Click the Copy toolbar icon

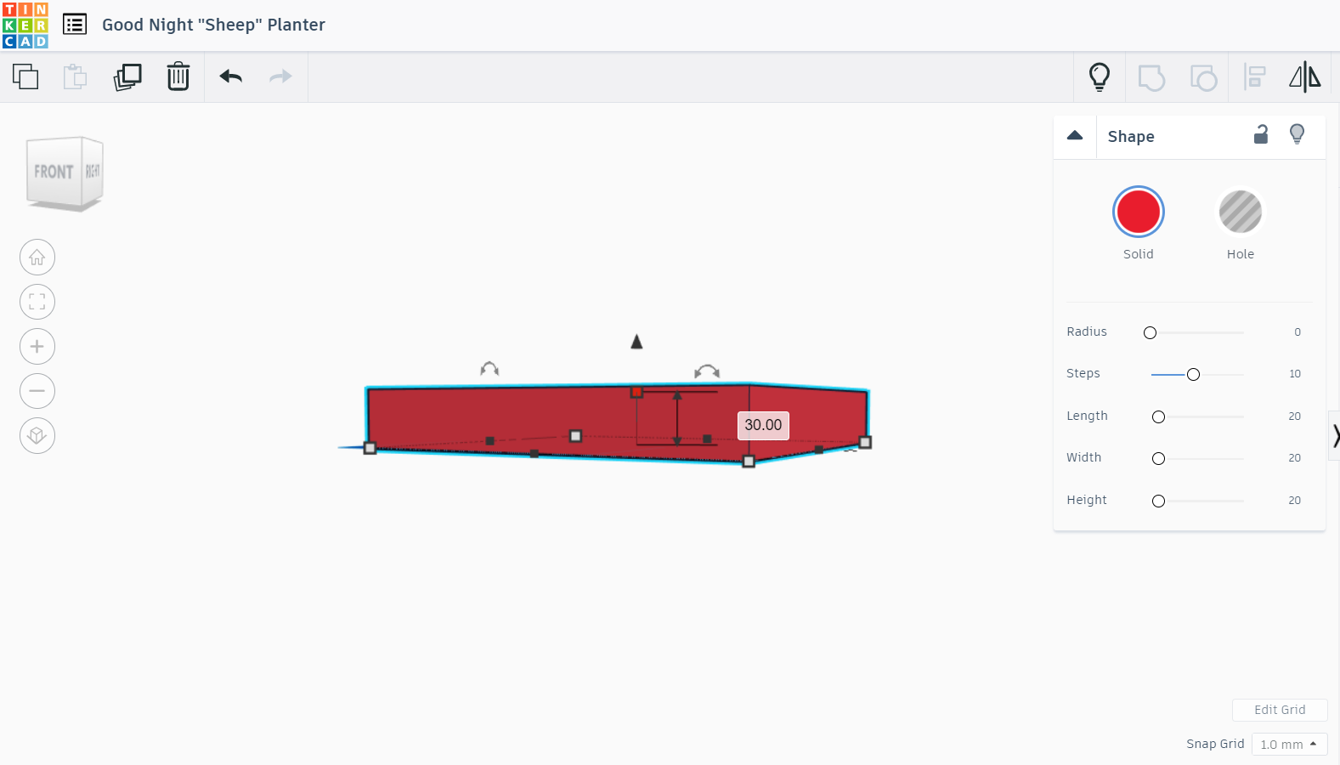point(25,76)
